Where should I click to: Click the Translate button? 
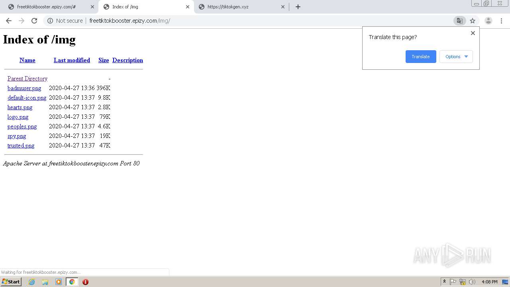click(x=421, y=57)
